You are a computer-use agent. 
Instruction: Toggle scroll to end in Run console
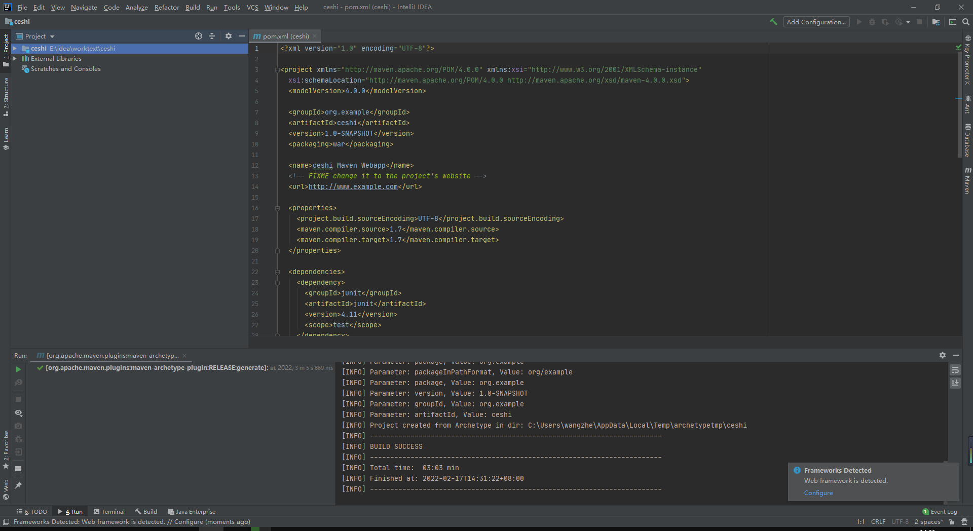[955, 383]
